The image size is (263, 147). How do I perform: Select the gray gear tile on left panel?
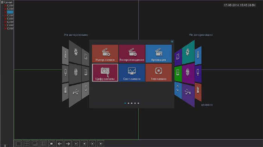[75, 52]
